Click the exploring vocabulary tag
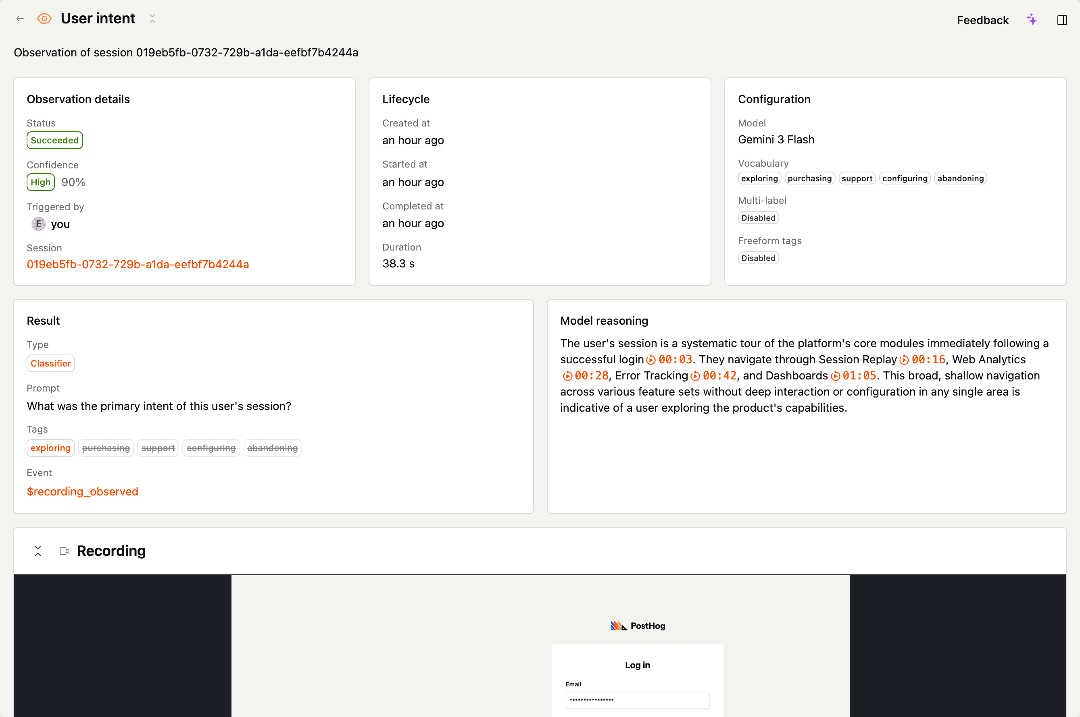The width and height of the screenshot is (1080, 717). (x=759, y=178)
